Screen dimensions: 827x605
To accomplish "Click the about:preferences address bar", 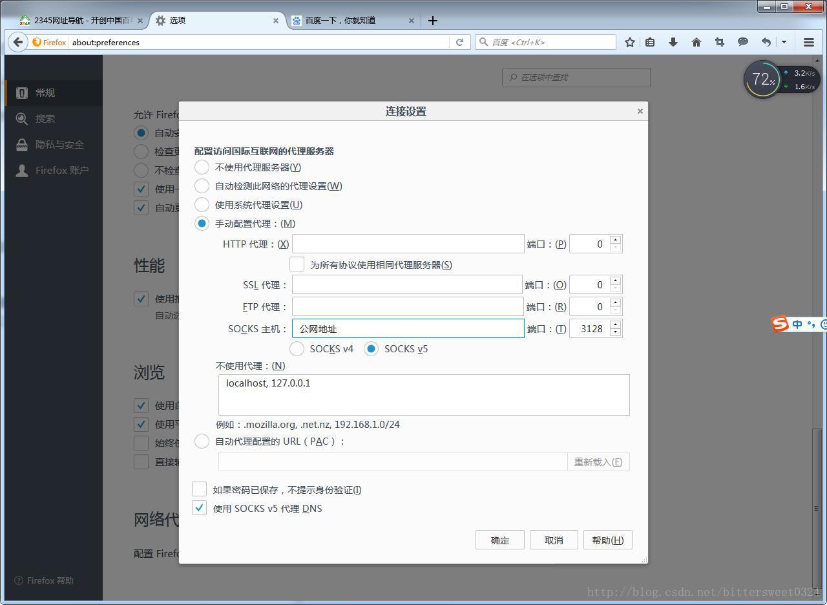I will (x=260, y=42).
